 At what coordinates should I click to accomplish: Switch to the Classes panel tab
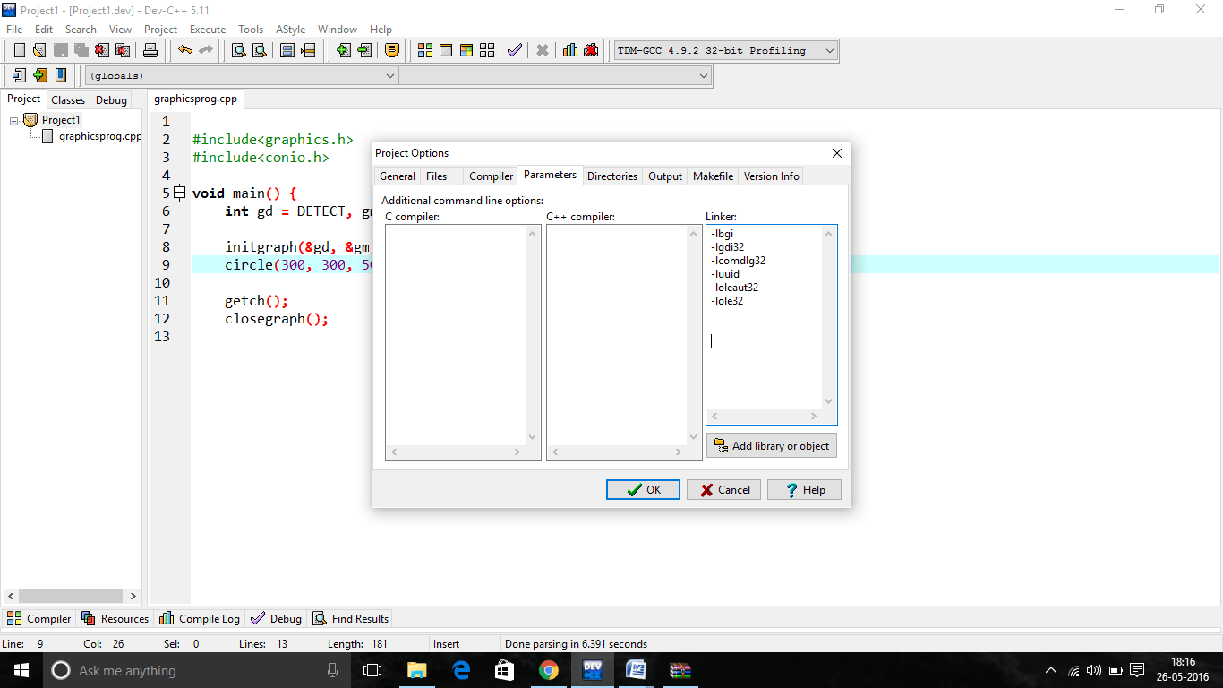tap(67, 99)
